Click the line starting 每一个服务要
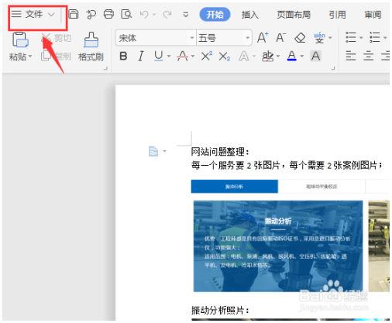Image resolution: width=392 pixels, height=323 pixels. tap(287, 165)
